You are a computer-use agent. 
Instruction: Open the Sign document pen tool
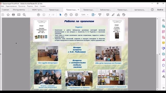pos(118,15)
